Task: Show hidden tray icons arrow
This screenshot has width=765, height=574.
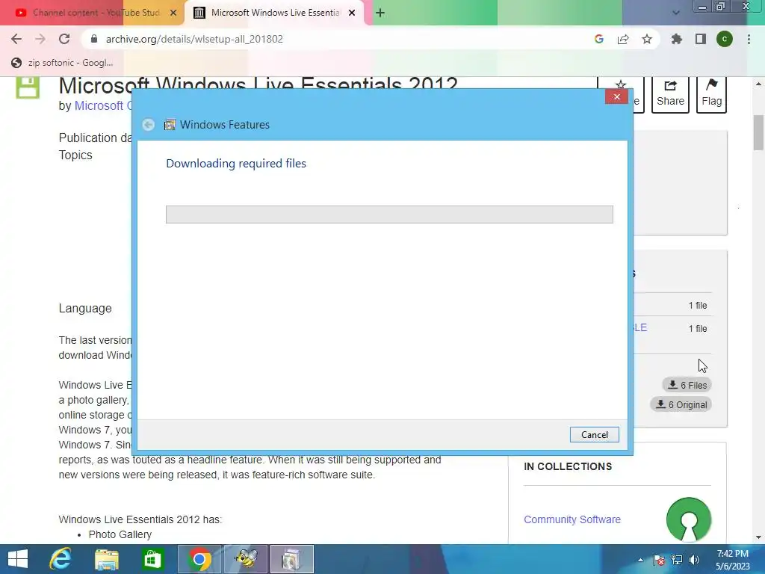Action: tap(640, 560)
